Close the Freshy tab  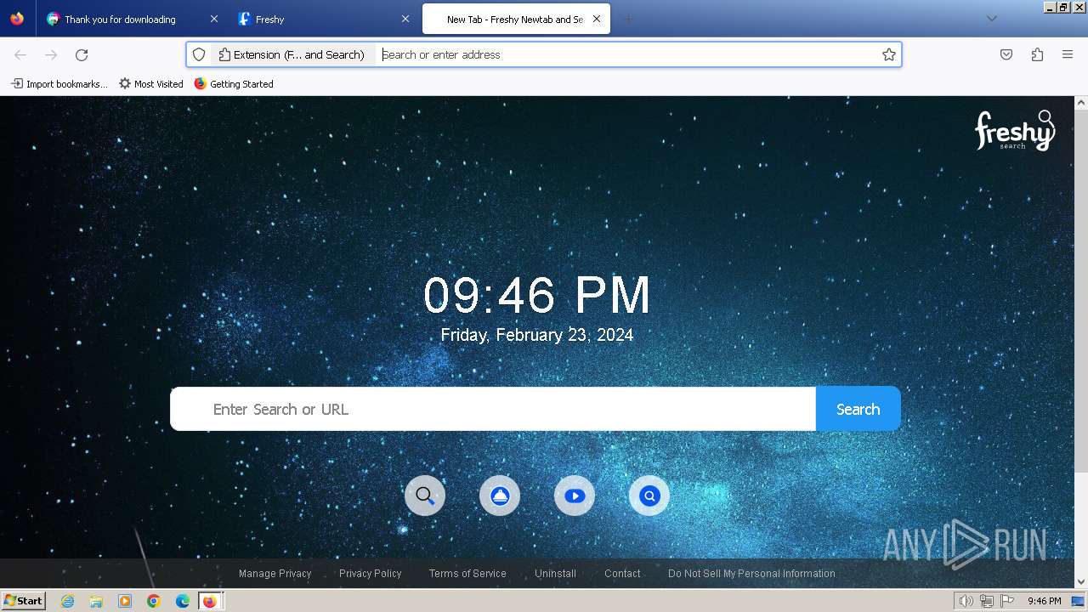point(405,19)
